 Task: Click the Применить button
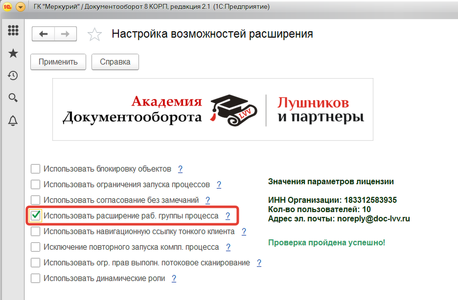click(x=58, y=62)
